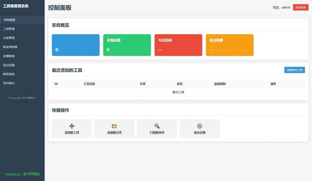Click the plus icon for 添加新工具
The width and height of the screenshot is (312, 181).
click(x=72, y=126)
